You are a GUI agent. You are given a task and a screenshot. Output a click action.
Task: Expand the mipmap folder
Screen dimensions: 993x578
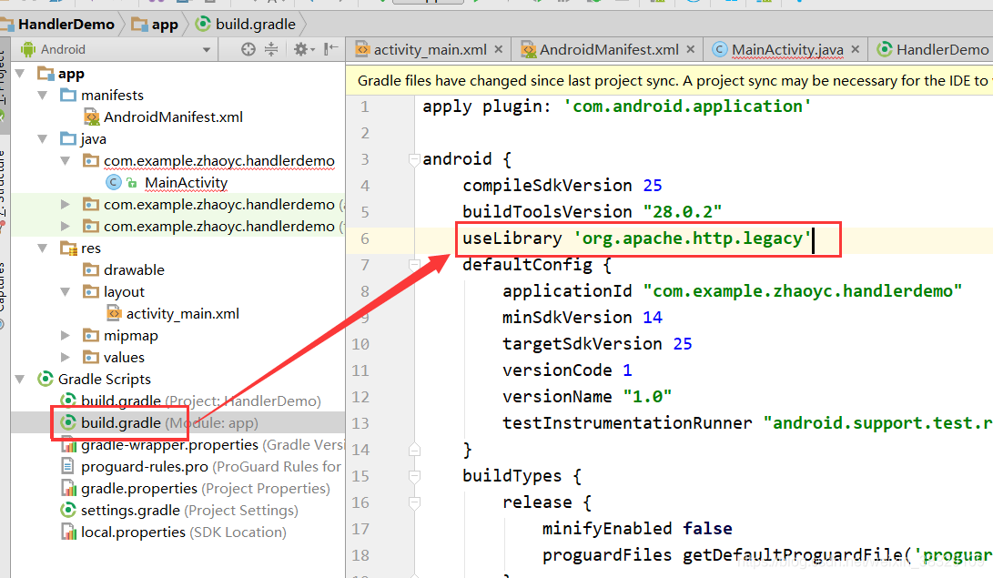(65, 335)
